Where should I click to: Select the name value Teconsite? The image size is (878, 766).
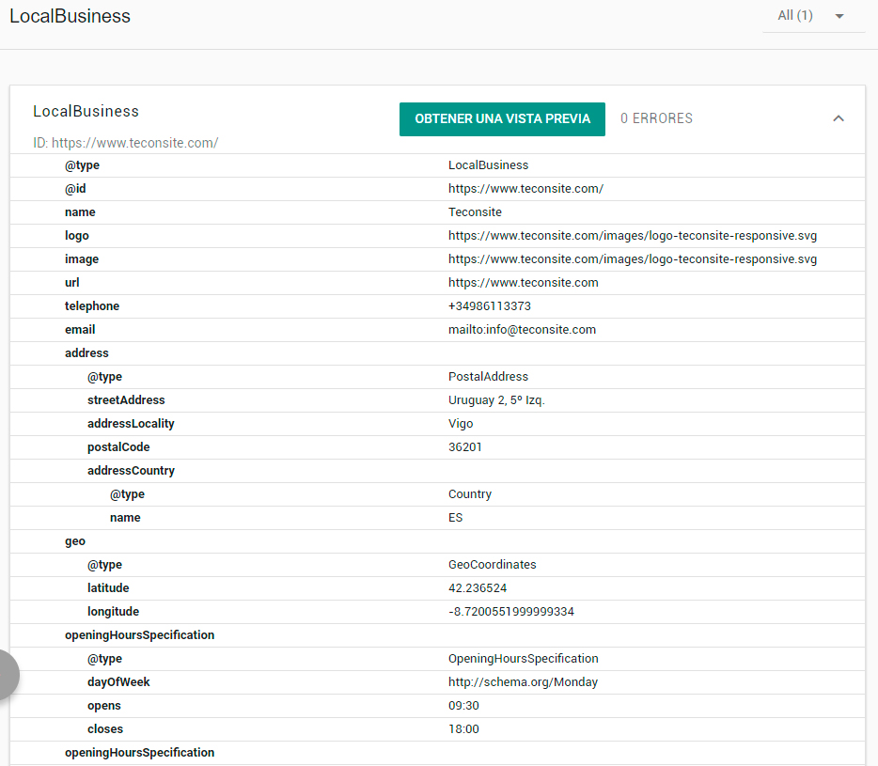tap(475, 212)
